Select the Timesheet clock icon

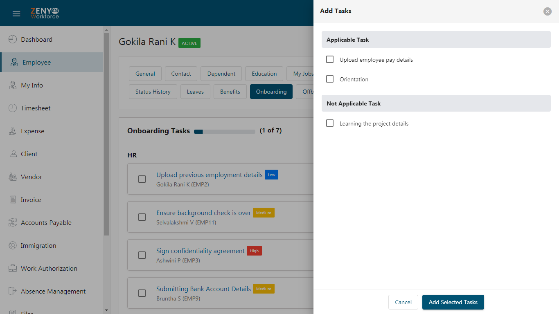pyautogui.click(x=13, y=108)
